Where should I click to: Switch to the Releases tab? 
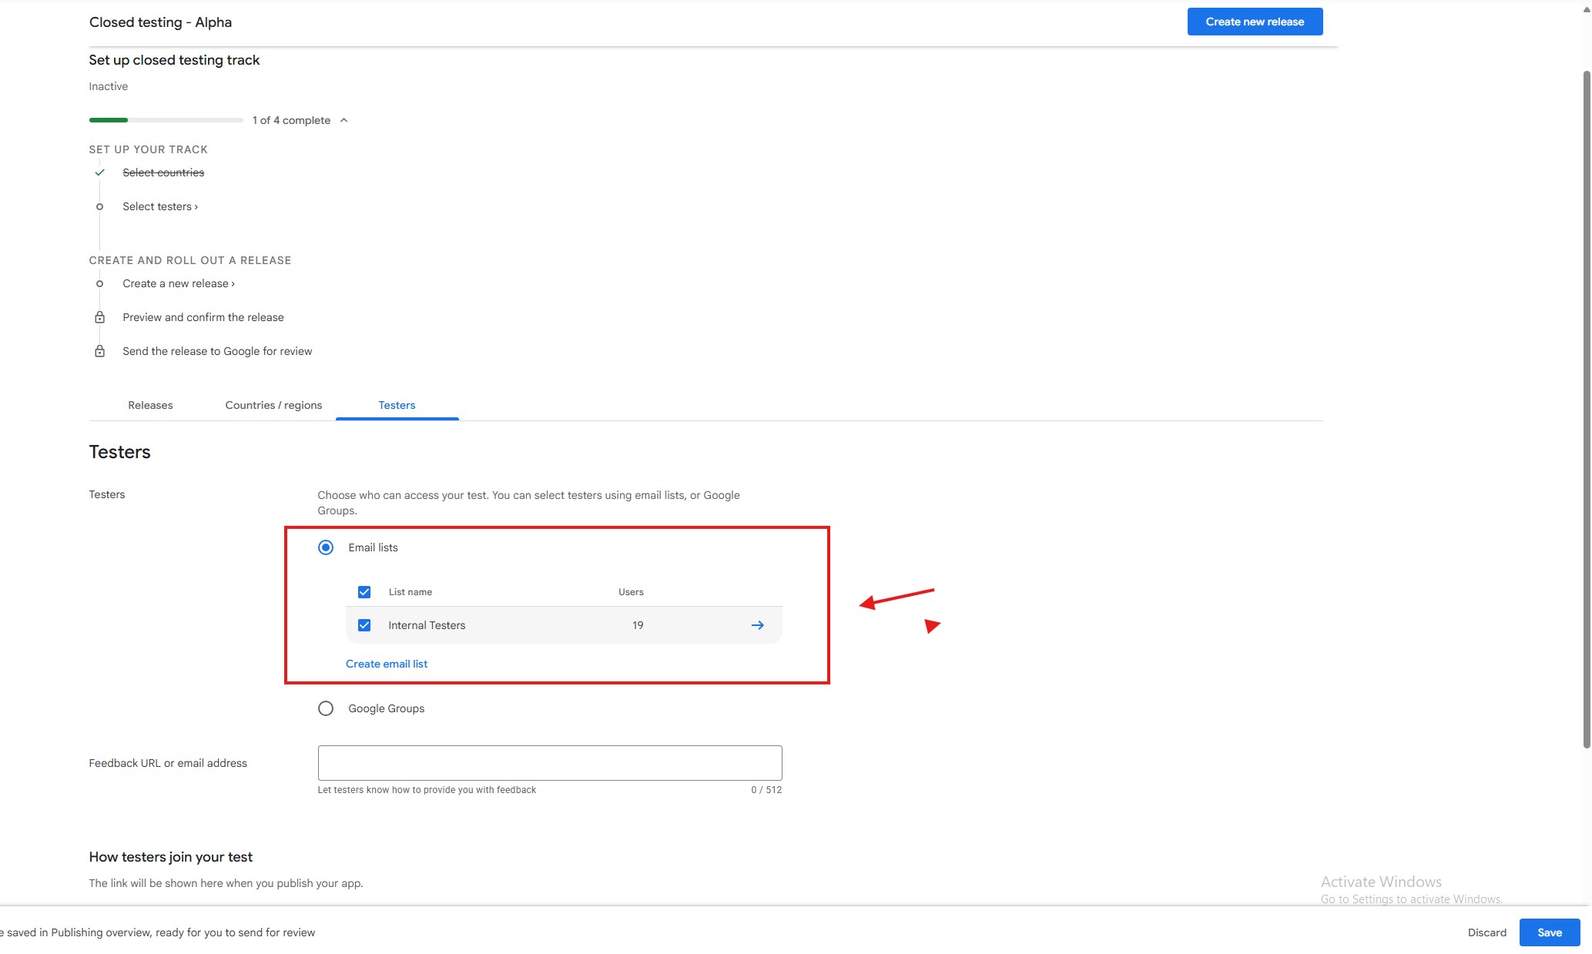[x=150, y=405]
